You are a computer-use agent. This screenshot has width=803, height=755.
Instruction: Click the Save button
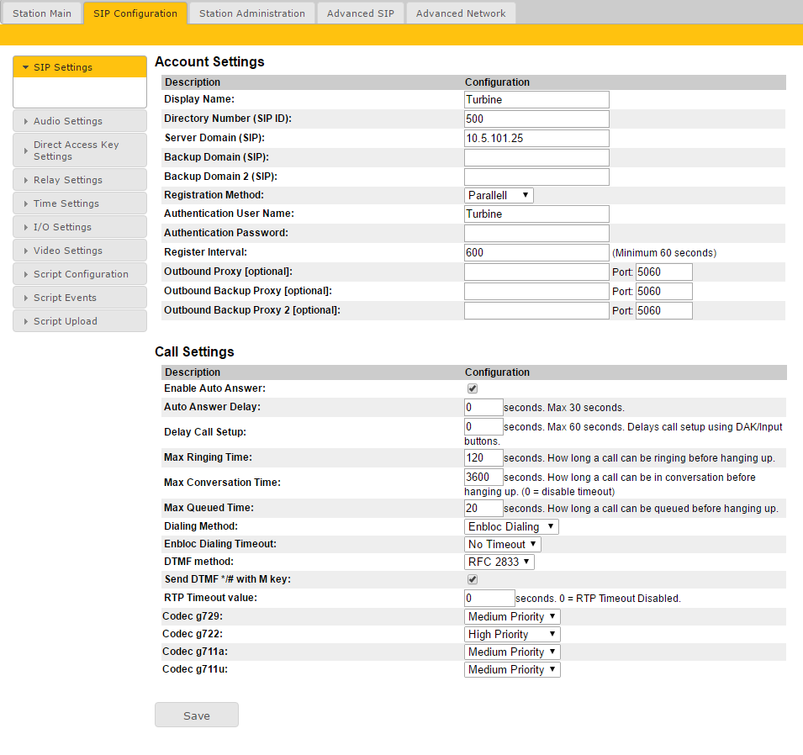coord(197,715)
